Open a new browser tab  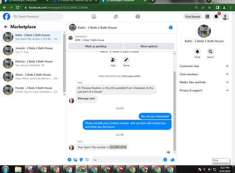pos(153,1)
